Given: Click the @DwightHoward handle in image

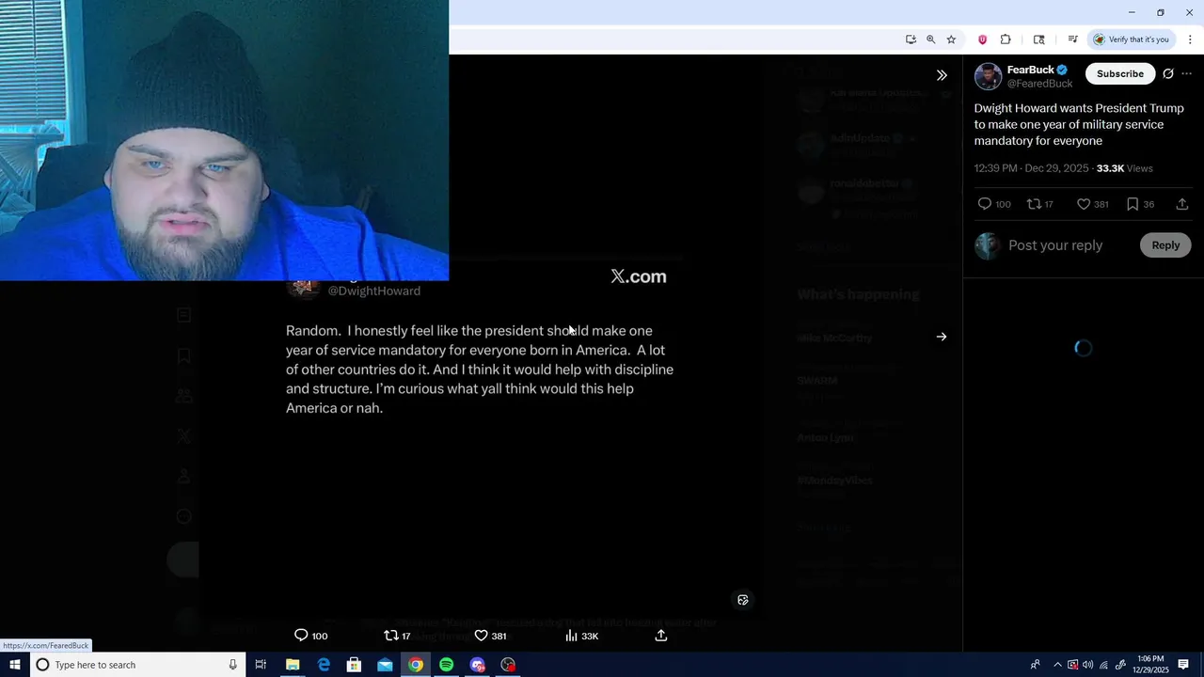Looking at the screenshot, I should pyautogui.click(x=374, y=291).
